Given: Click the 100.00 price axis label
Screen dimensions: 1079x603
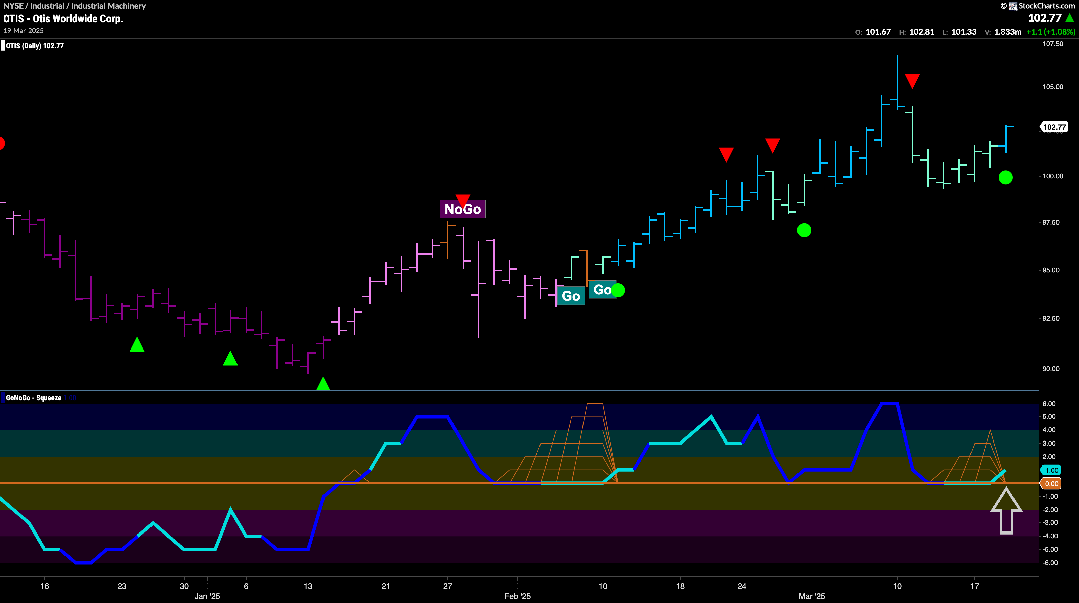Looking at the screenshot, I should point(1052,176).
